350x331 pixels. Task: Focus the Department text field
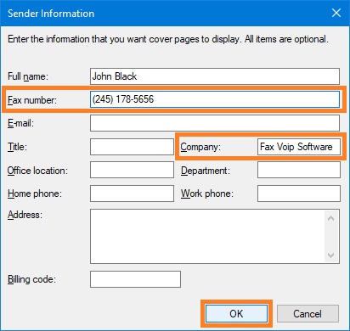point(299,170)
